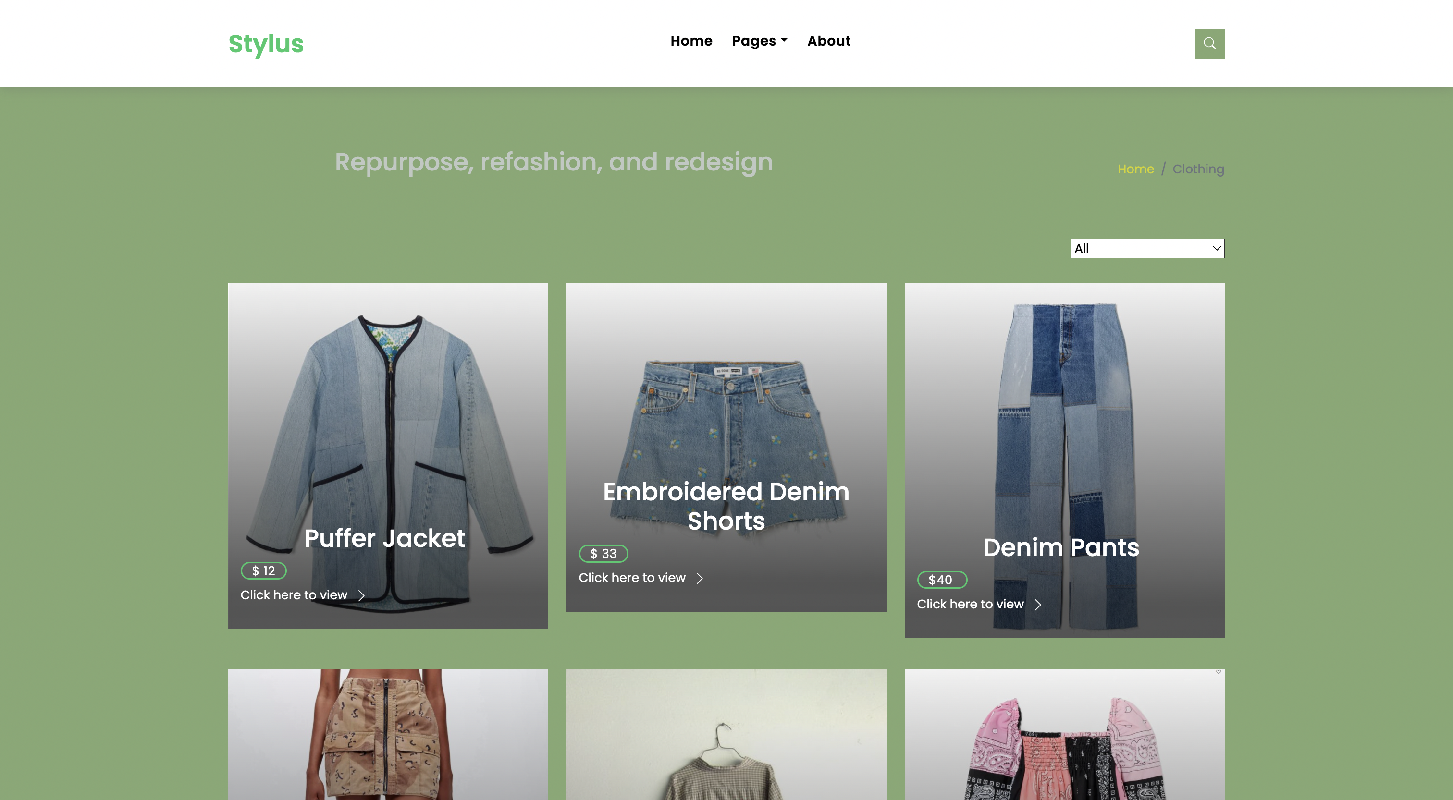
Task: Click the Denim Pants view arrow icon
Action: click(x=1037, y=605)
